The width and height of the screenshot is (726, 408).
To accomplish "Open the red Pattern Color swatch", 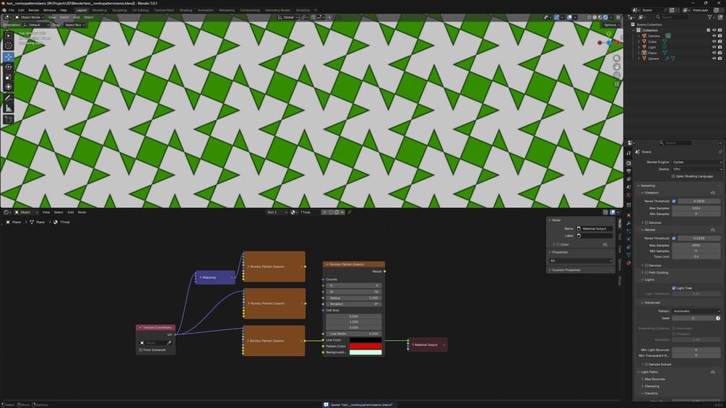I will tap(366, 346).
